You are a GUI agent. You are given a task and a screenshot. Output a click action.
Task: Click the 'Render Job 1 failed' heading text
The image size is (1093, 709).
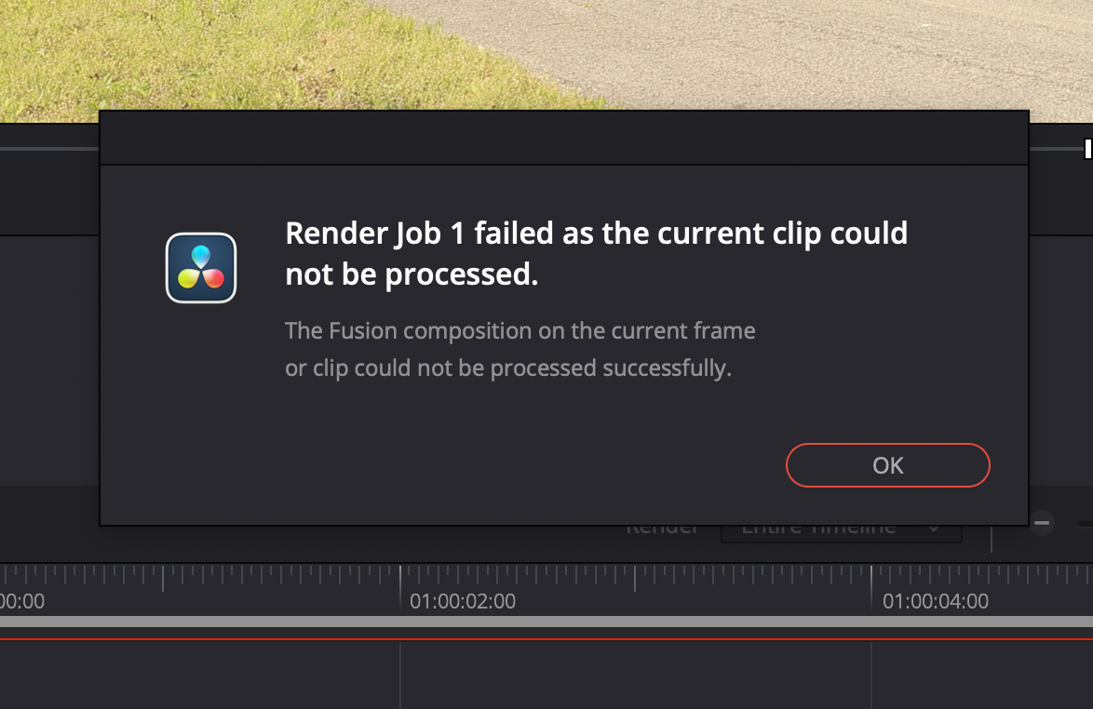[x=596, y=253]
